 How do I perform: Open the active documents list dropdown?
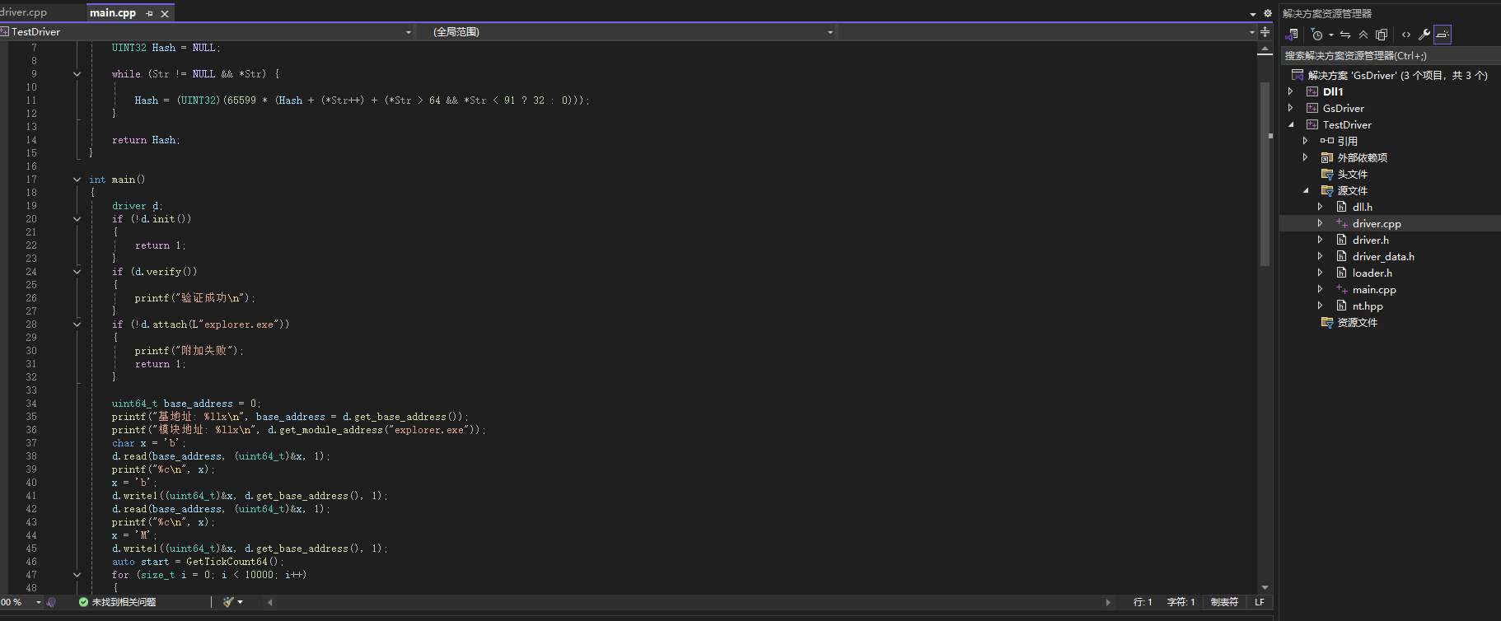point(1253,13)
